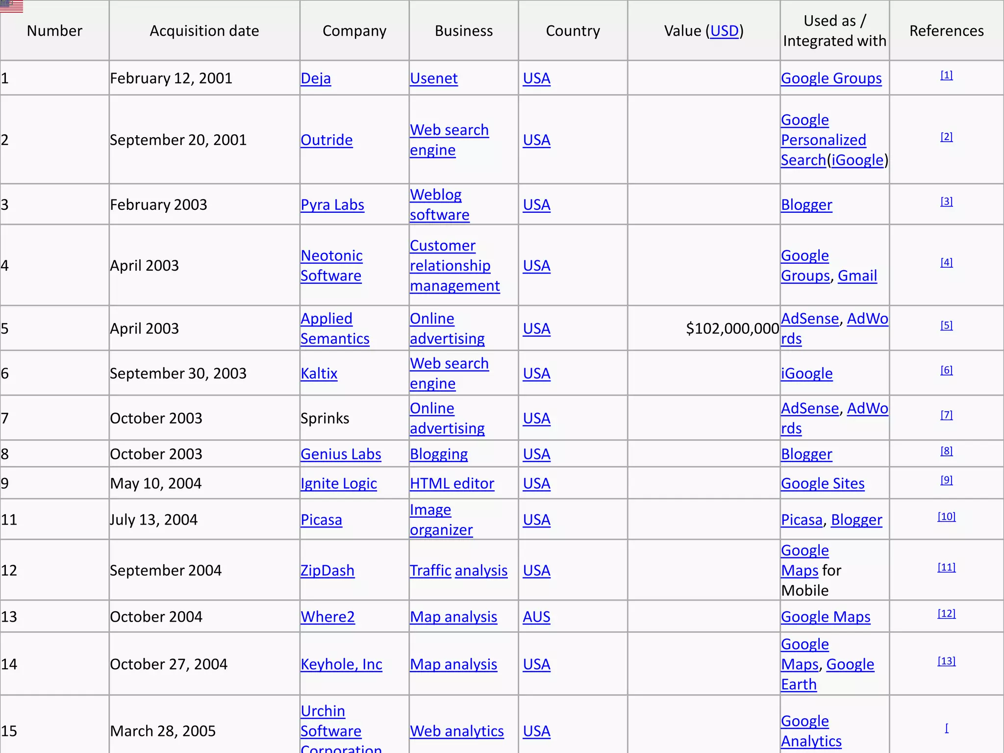The image size is (1004, 753).
Task: Open the Genius Labs link
Action: tap(341, 454)
